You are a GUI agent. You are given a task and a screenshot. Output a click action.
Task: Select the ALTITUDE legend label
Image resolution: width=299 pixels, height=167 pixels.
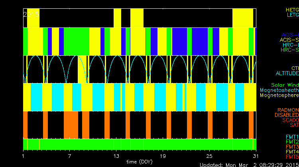[x=287, y=74]
